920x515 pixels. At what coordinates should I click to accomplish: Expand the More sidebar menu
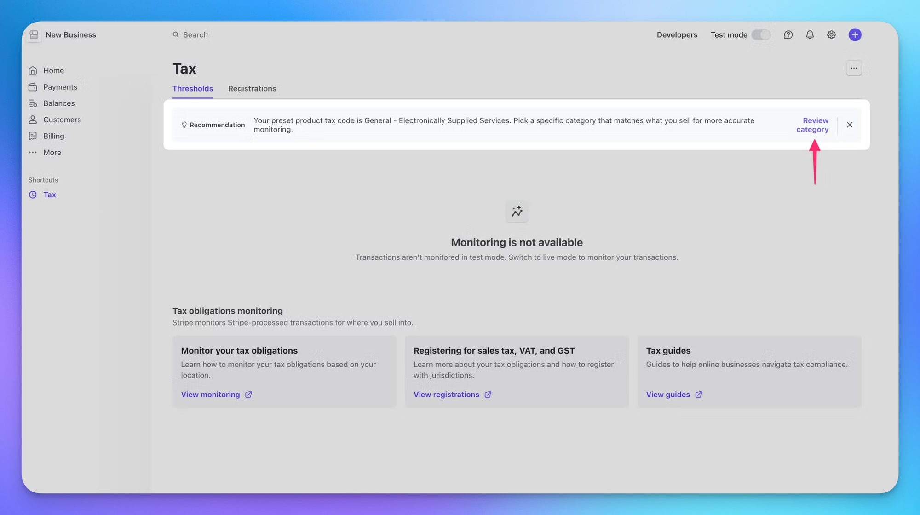tap(52, 153)
